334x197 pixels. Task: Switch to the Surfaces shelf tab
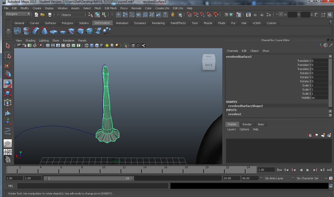tap(50, 23)
